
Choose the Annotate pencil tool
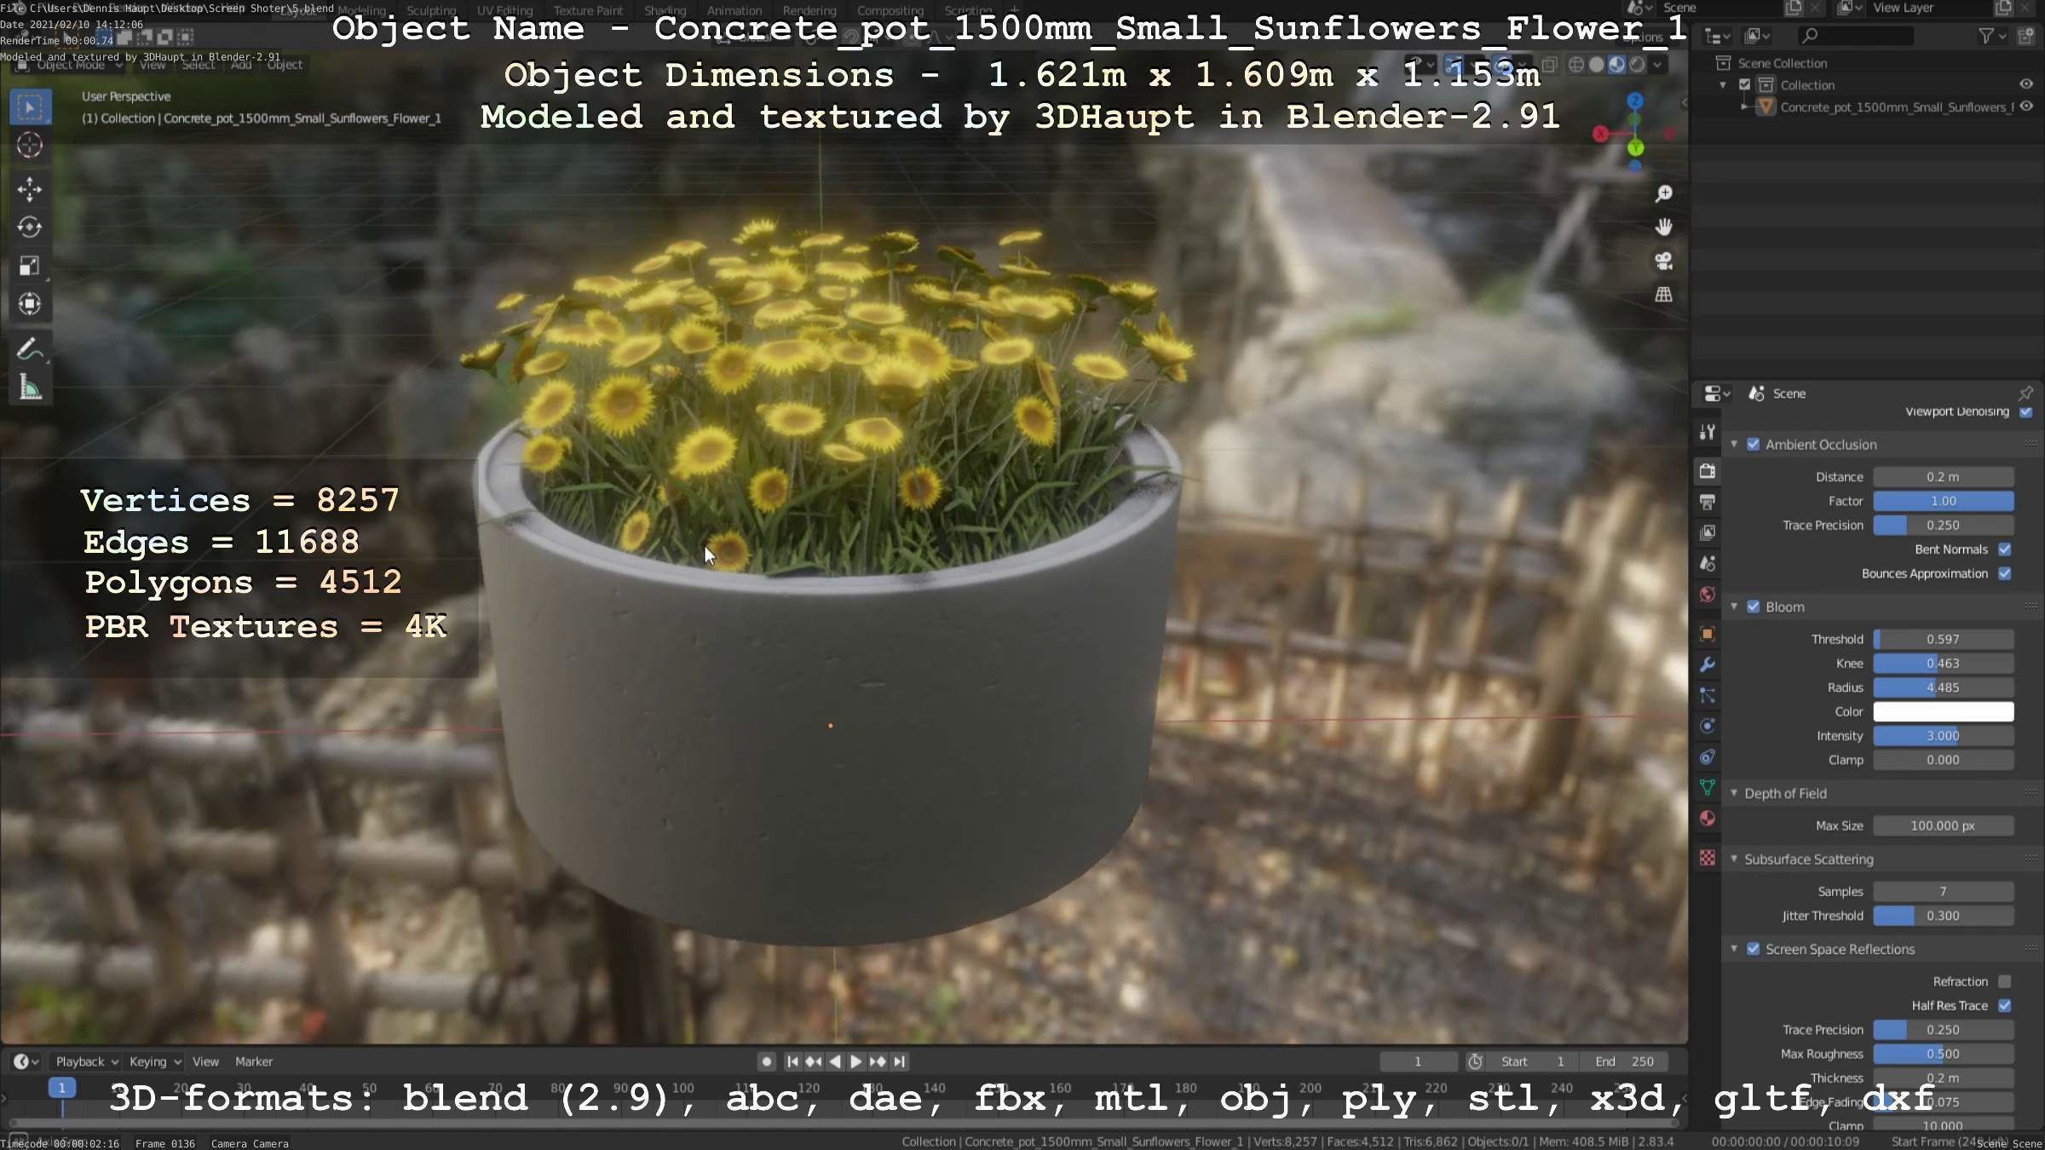click(30, 349)
